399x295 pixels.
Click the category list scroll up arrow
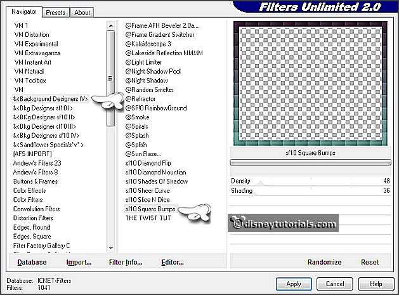click(110, 26)
